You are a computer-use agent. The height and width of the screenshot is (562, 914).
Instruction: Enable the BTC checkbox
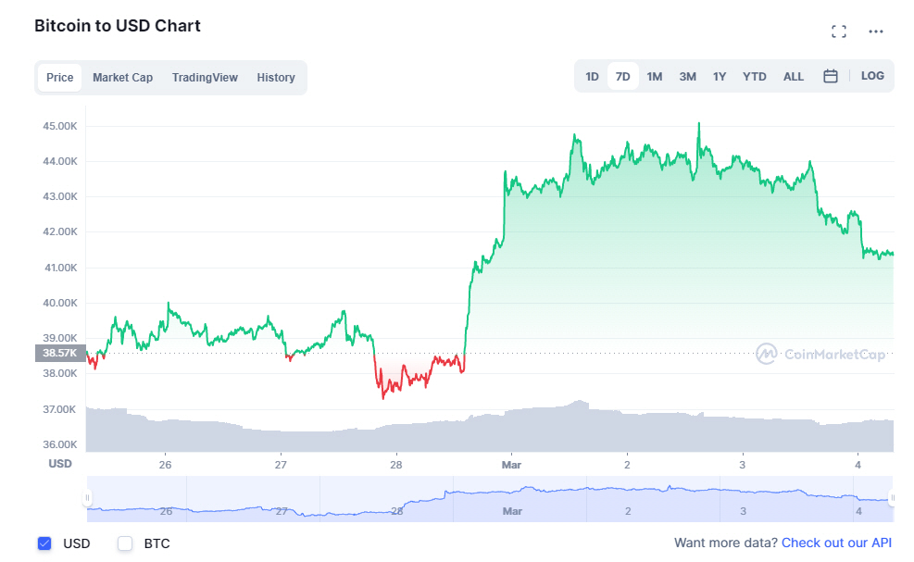click(x=125, y=543)
